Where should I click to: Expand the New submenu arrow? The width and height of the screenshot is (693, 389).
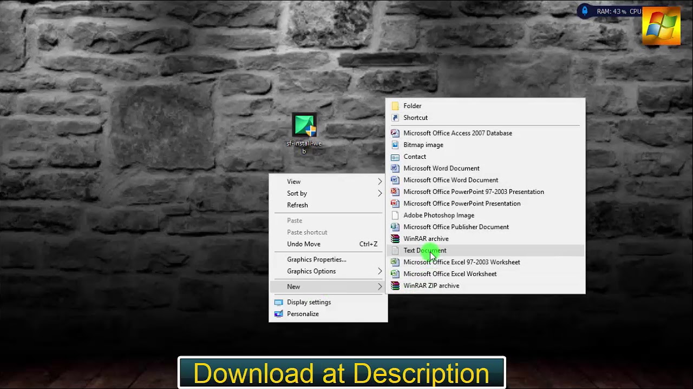coord(380,287)
